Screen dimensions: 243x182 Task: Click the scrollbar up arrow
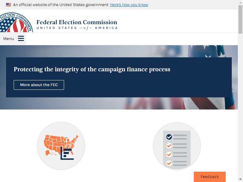click(x=240, y=2)
